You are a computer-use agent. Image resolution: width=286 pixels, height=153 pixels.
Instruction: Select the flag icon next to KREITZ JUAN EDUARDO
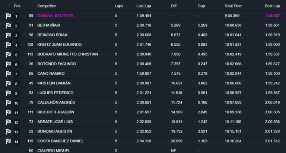click(x=8, y=45)
